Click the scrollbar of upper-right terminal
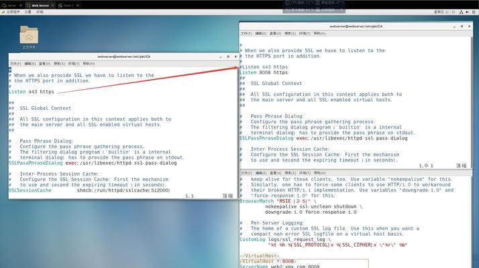 point(472,103)
